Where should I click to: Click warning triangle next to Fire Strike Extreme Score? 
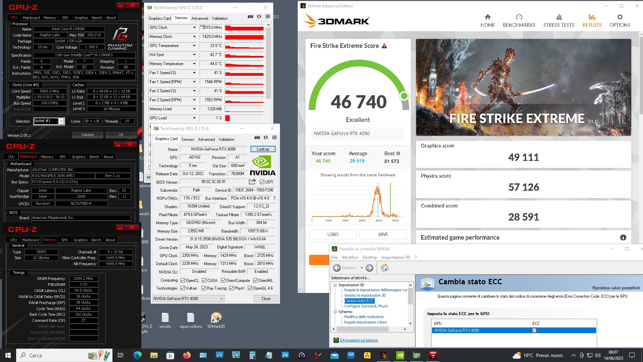tap(384, 46)
